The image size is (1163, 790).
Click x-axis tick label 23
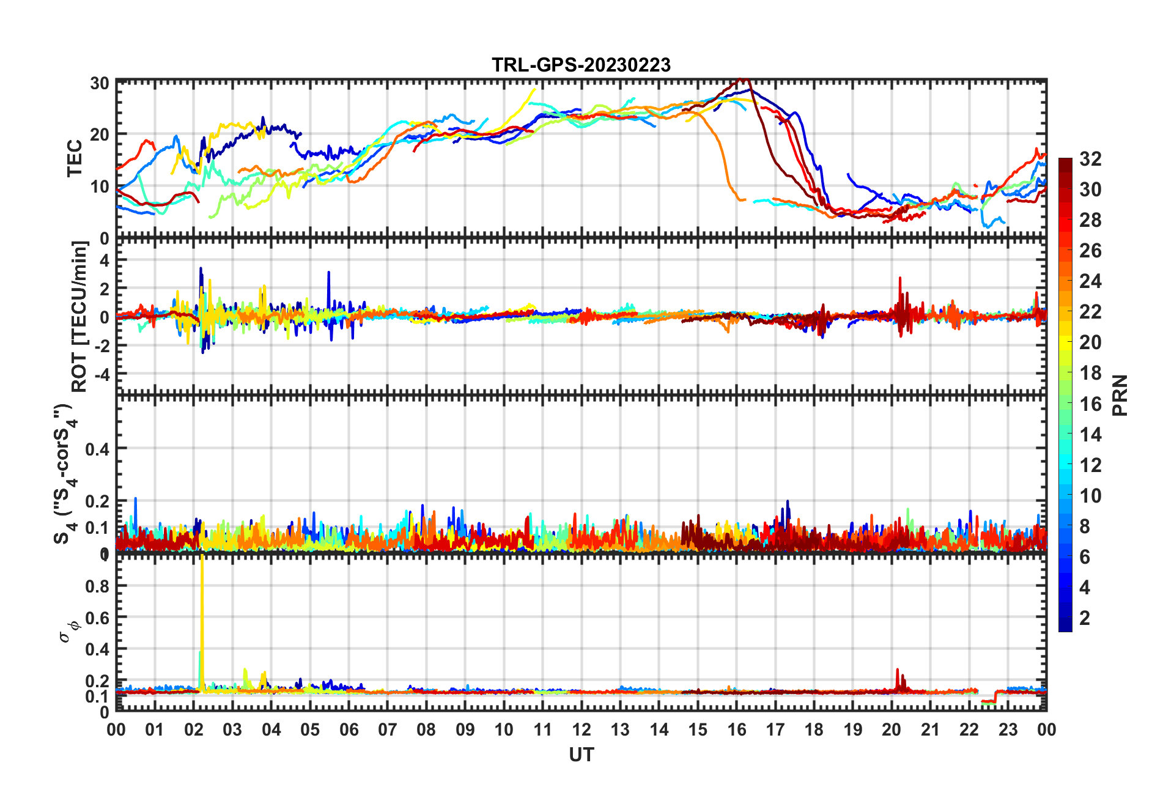pos(1008,729)
